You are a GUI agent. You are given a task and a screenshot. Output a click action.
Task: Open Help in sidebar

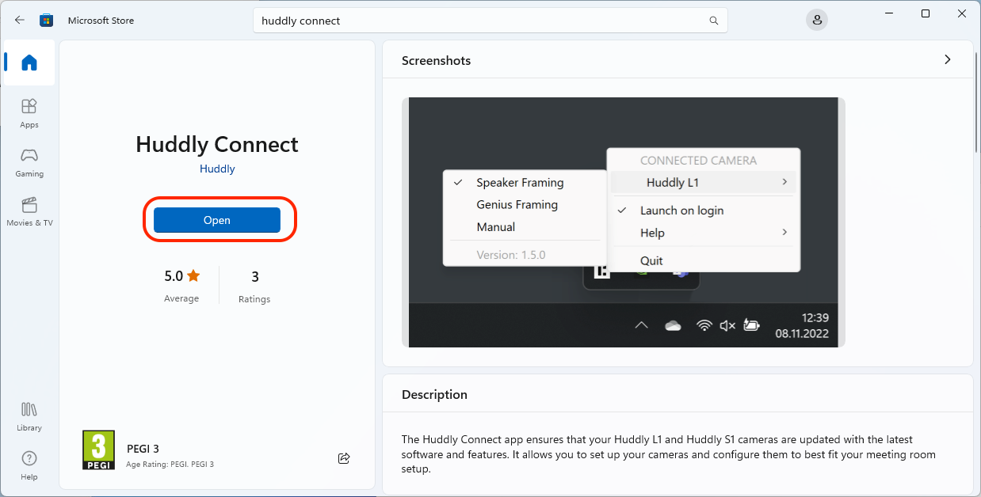click(29, 465)
